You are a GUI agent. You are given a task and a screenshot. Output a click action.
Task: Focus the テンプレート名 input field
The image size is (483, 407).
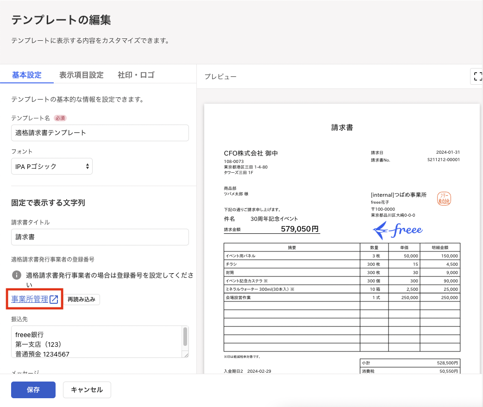100,133
